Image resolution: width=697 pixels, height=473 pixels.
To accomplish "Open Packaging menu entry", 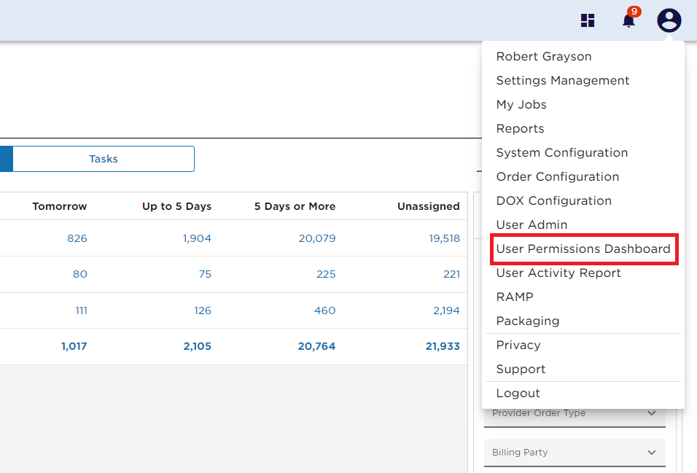I will 528,321.
